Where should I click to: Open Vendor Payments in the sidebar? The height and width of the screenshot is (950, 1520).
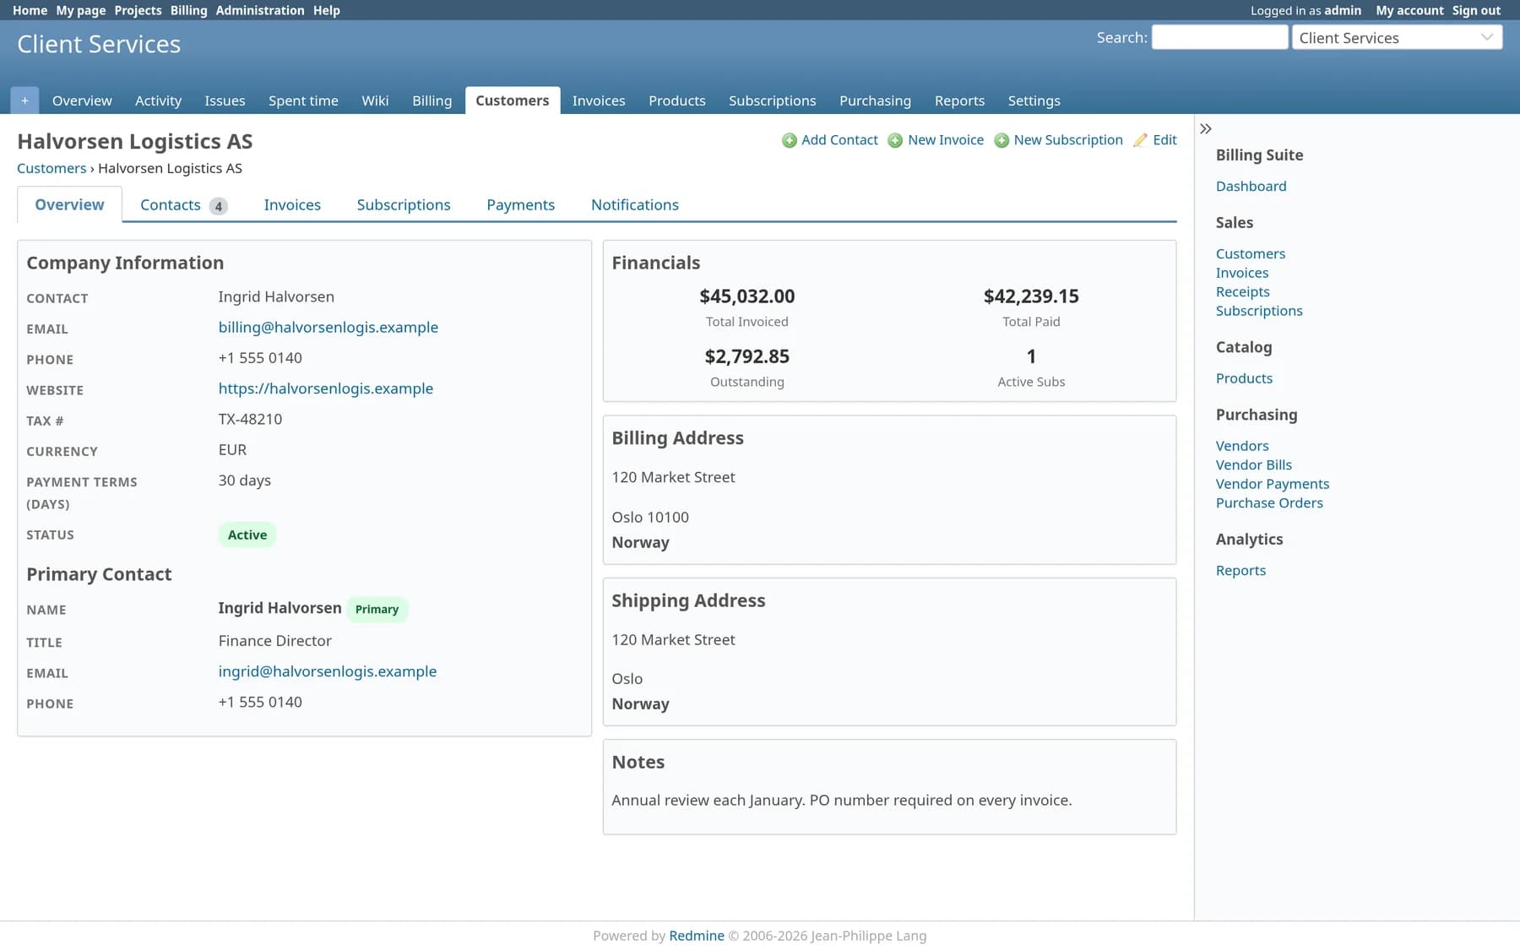(x=1272, y=484)
